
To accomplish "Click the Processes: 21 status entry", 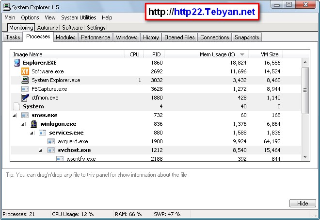I will [19, 214].
